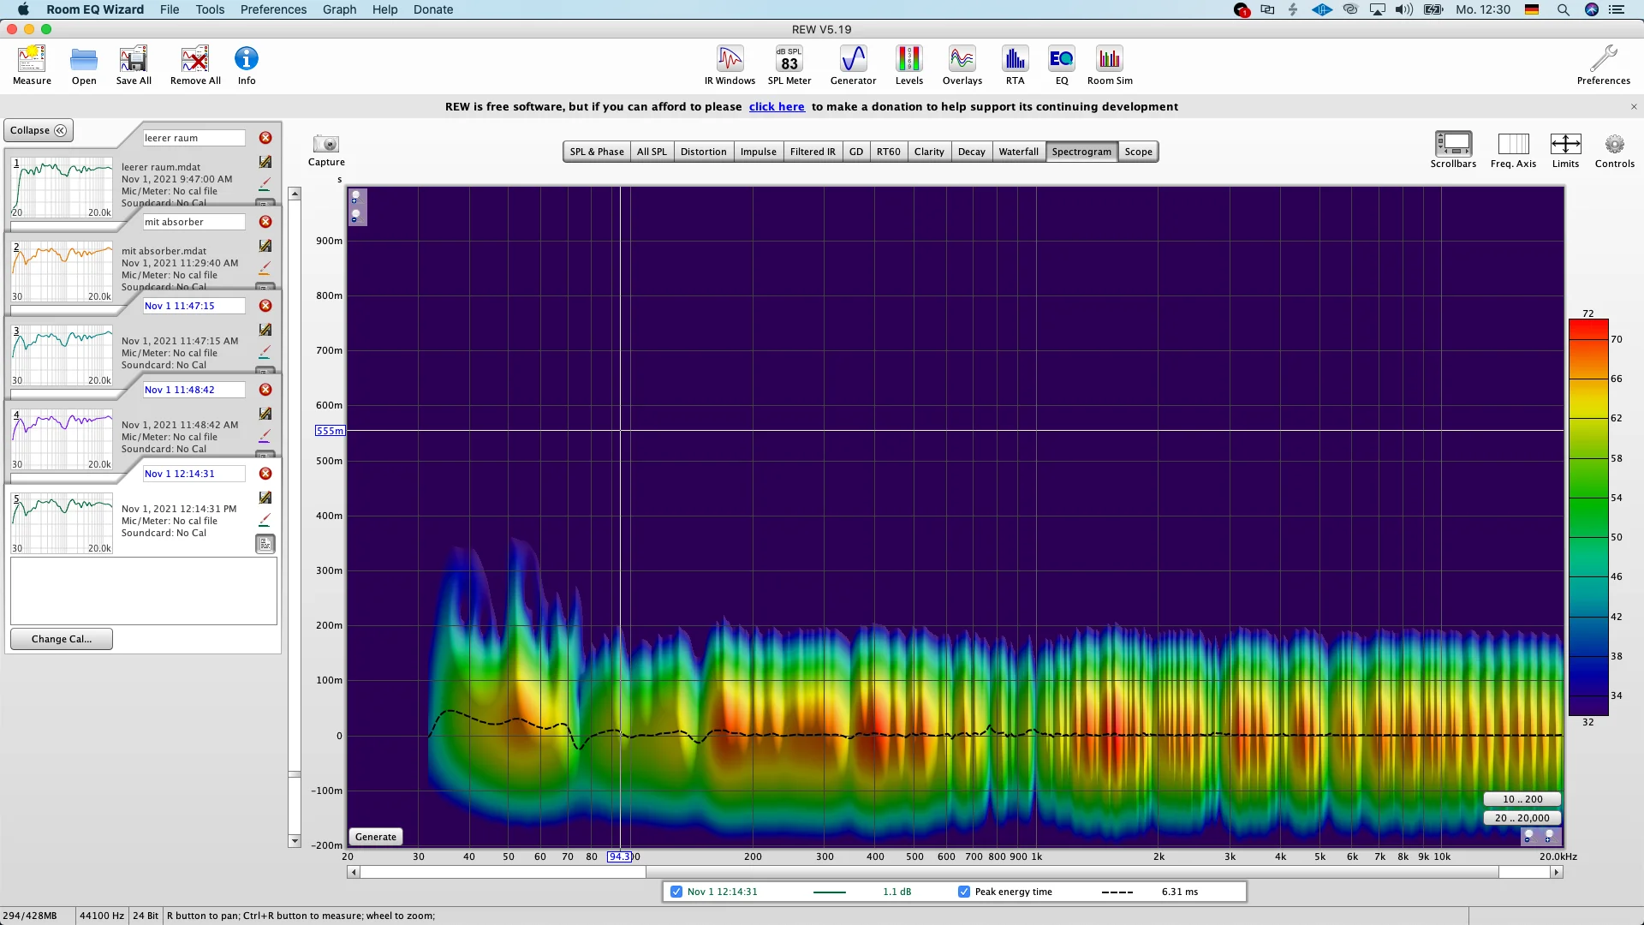Open graph Limits dialog

tap(1565, 150)
